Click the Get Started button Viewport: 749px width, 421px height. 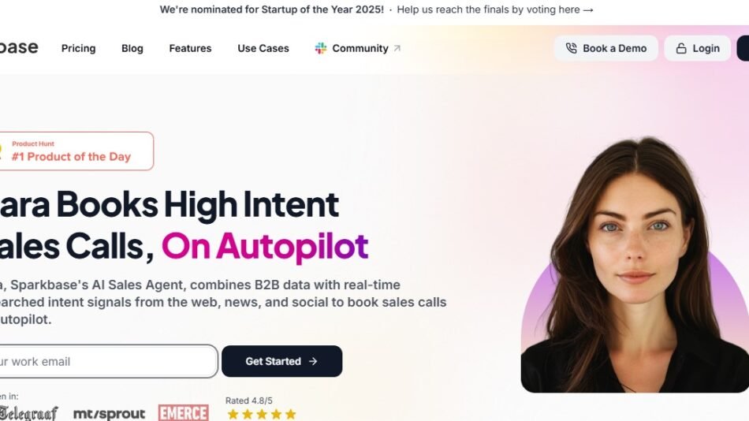tap(281, 361)
